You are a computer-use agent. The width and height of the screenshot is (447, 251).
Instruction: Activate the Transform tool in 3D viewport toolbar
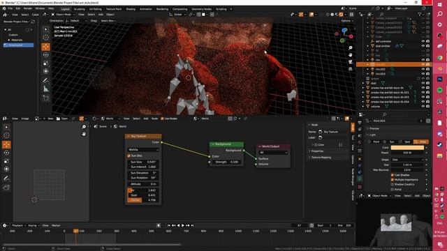[x=46, y=71]
